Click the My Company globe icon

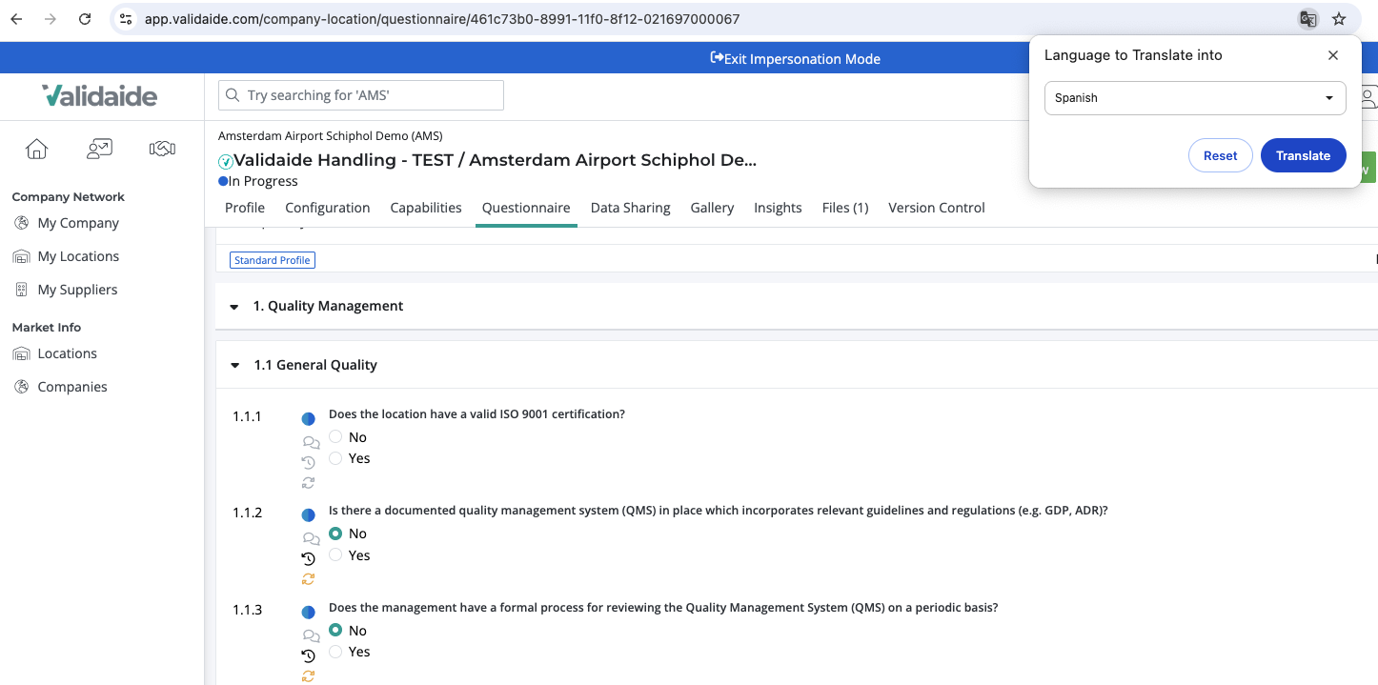(21, 223)
